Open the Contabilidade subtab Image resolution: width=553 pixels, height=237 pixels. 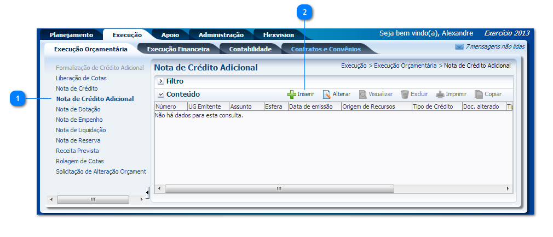tap(250, 49)
